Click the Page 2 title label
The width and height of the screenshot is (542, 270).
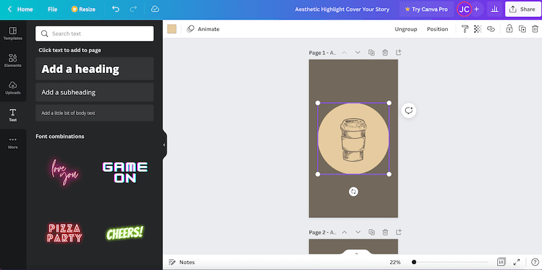pos(322,232)
